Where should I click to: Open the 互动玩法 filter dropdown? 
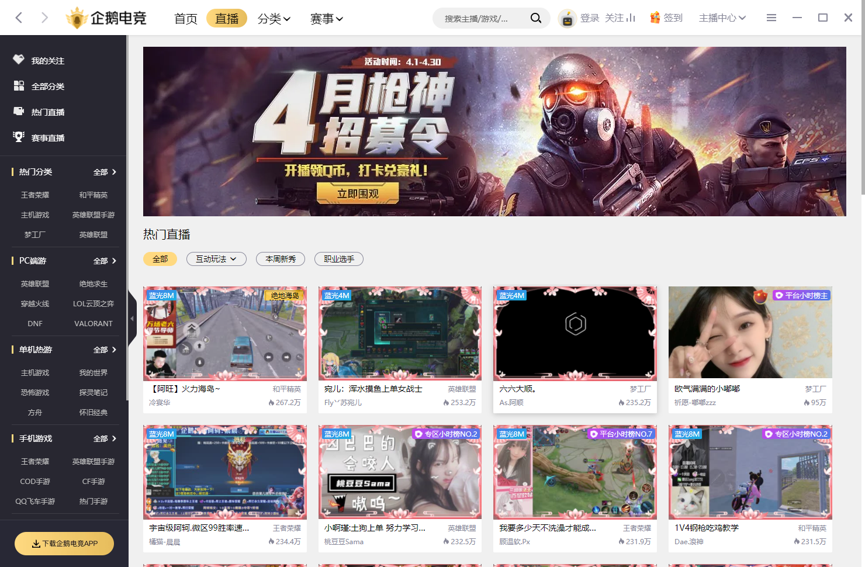[x=216, y=259]
